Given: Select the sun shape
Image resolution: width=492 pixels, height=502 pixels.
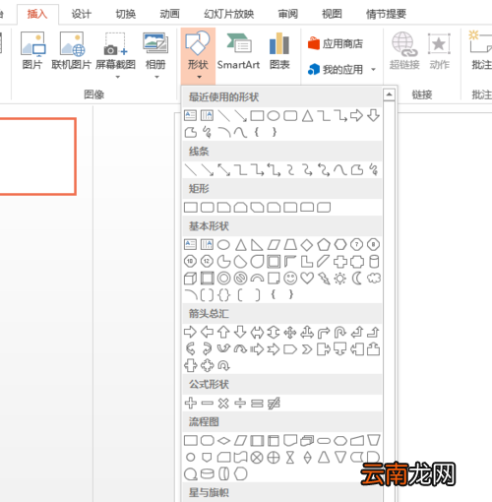Looking at the screenshot, I should point(340,279).
